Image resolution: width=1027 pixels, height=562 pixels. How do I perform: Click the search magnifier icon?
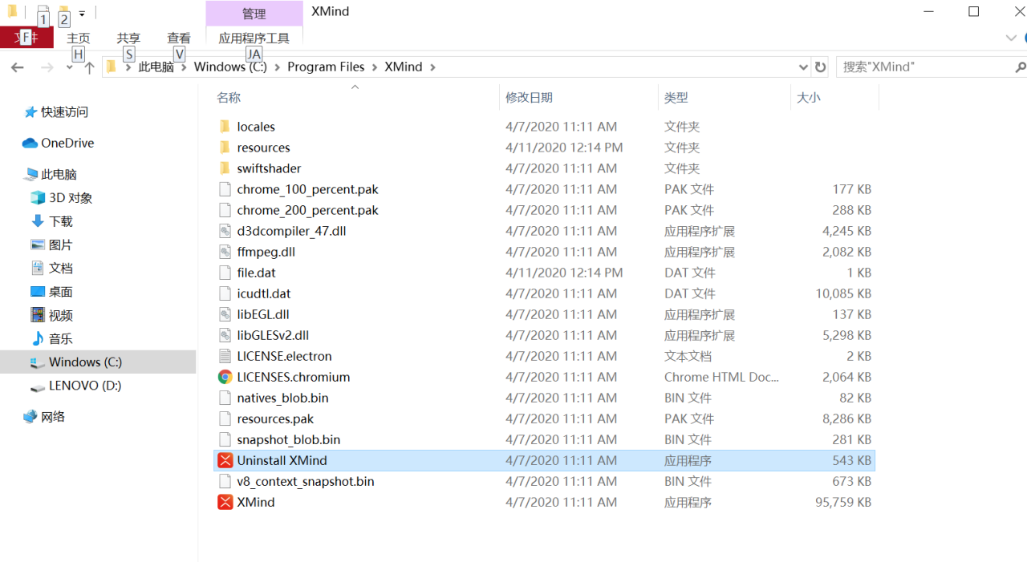coord(1020,67)
